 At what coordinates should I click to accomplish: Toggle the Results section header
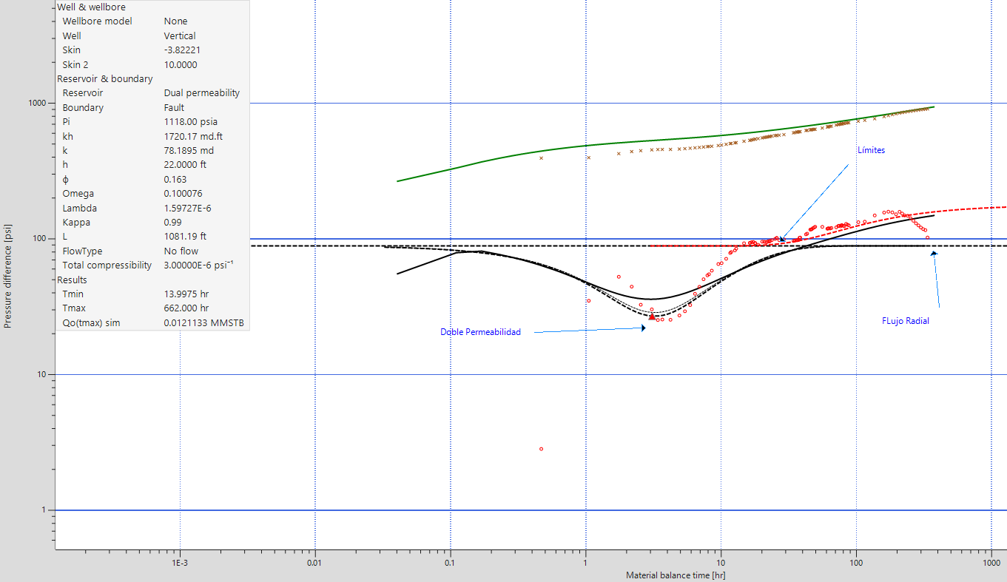tap(72, 280)
